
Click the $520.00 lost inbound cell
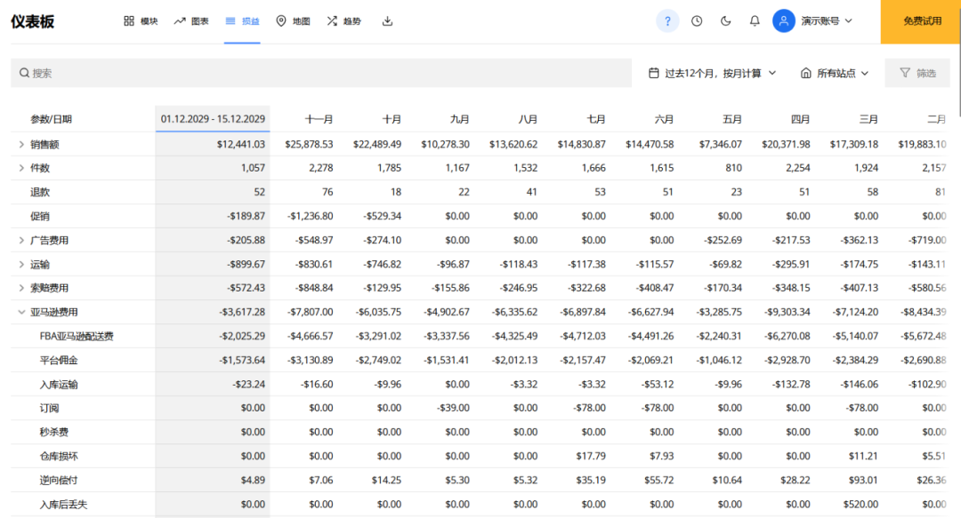(860, 505)
